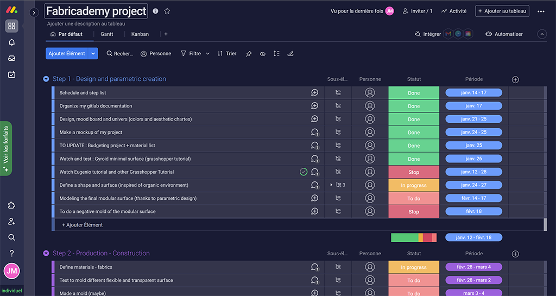Toggle hidden columns eye icon
This screenshot has height=296, width=556.
pyautogui.click(x=262, y=54)
